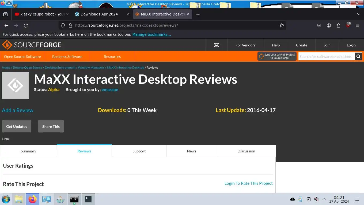Click MaXX Interactive Desktop breadcrumb
Image resolution: width=364 pixels, height=205 pixels.
(x=126, y=68)
